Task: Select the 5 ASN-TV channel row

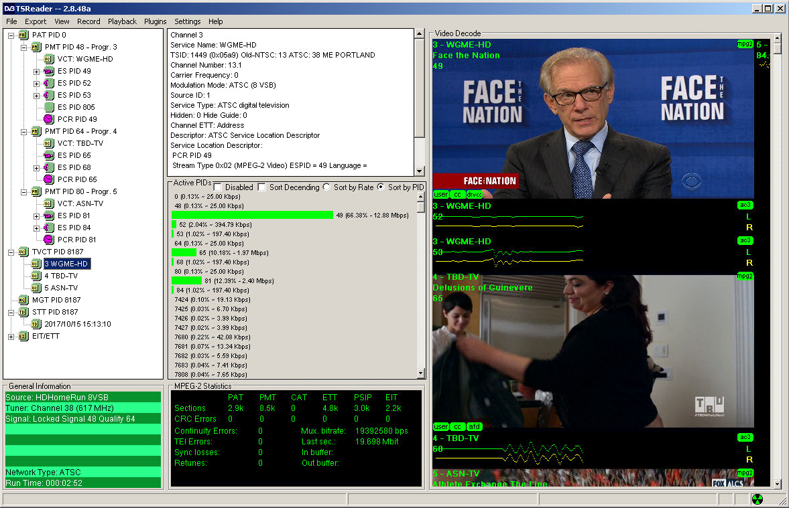Action: pyautogui.click(x=61, y=288)
